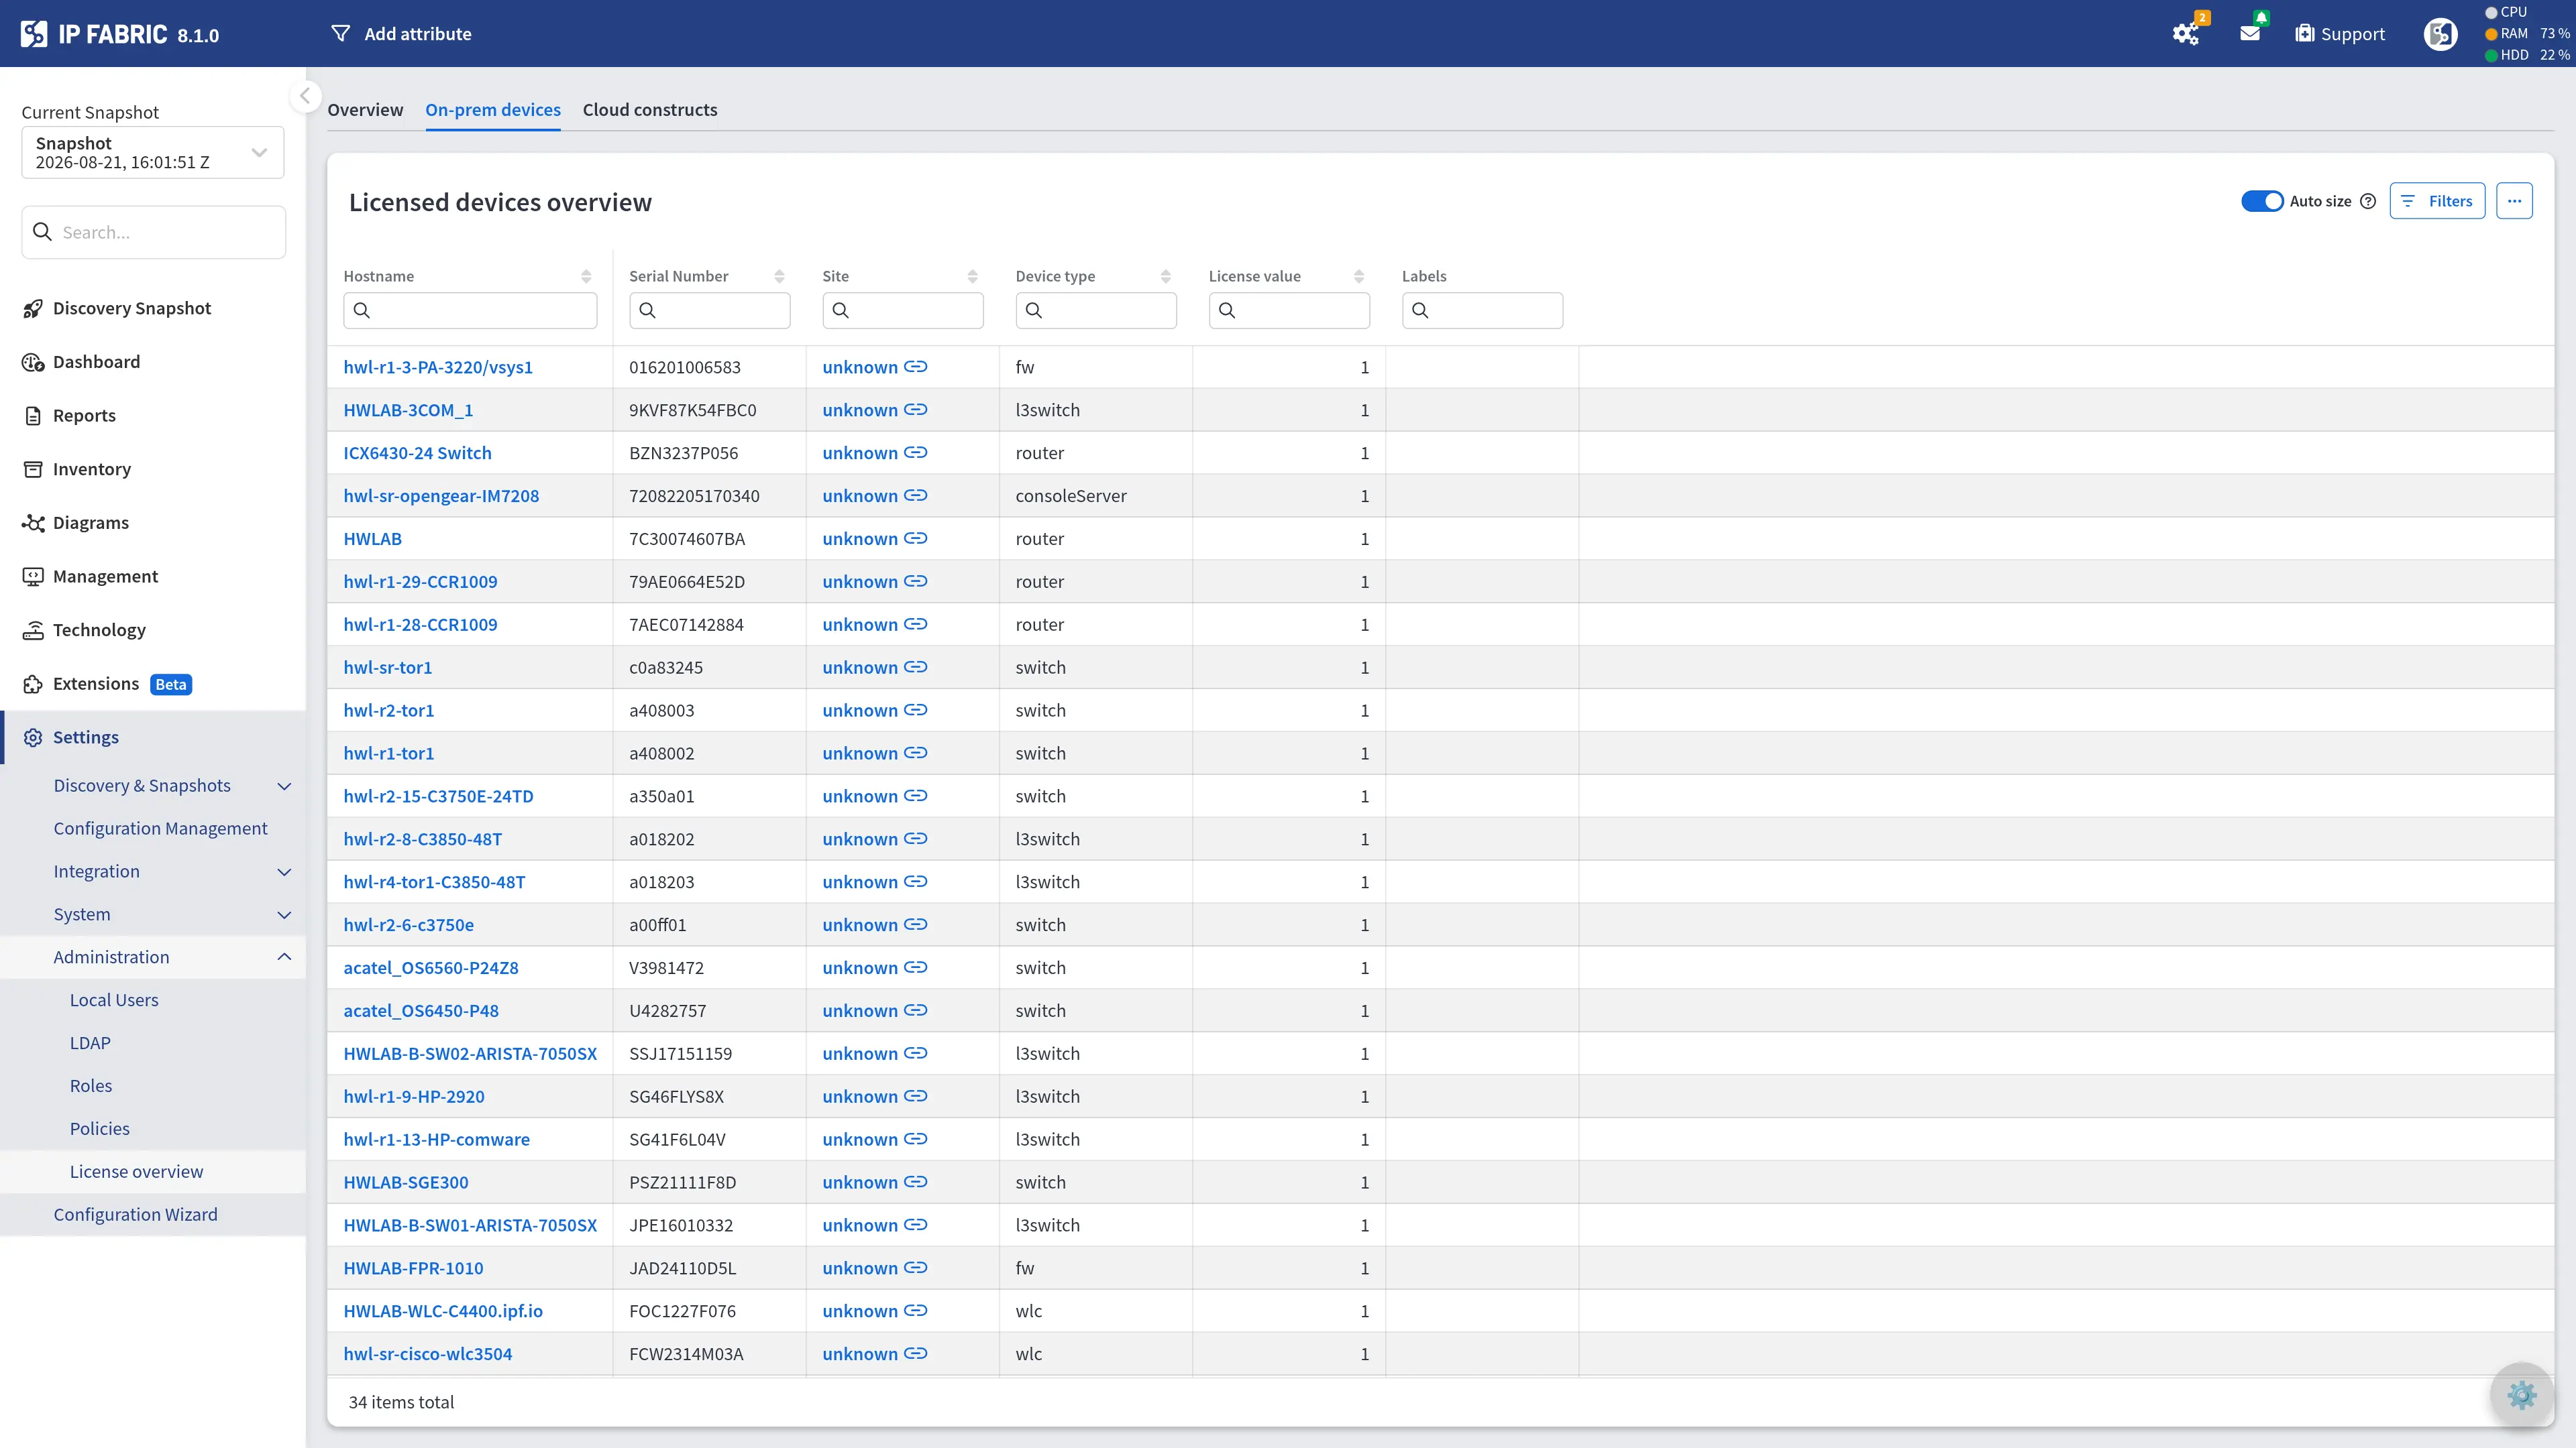The width and height of the screenshot is (2576, 1448).
Task: Click the floating gear widget icon
Action: coord(2522,1394)
